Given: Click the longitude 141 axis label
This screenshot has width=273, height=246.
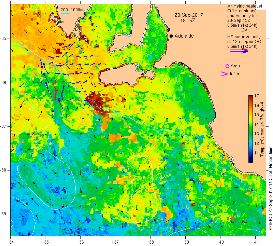Looking at the screenshot, I should click(255, 242).
